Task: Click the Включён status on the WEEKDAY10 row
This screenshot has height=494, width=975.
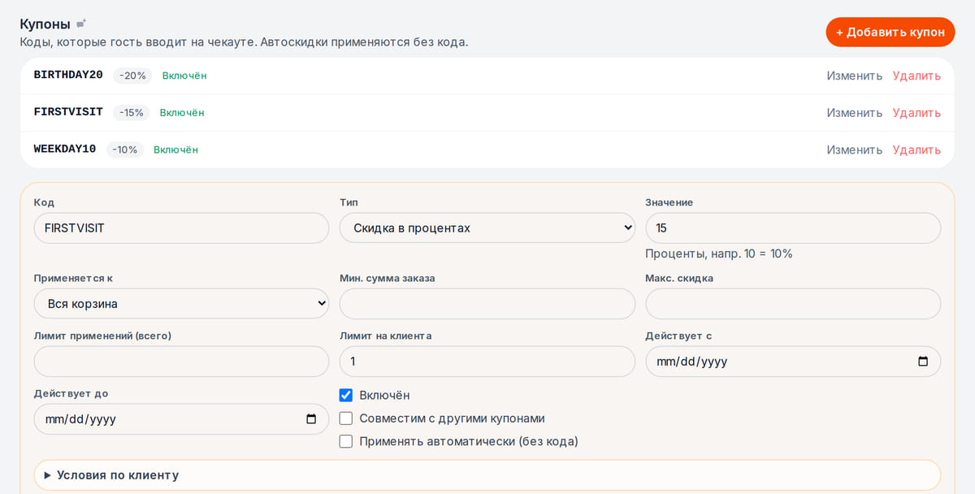Action: pos(175,149)
